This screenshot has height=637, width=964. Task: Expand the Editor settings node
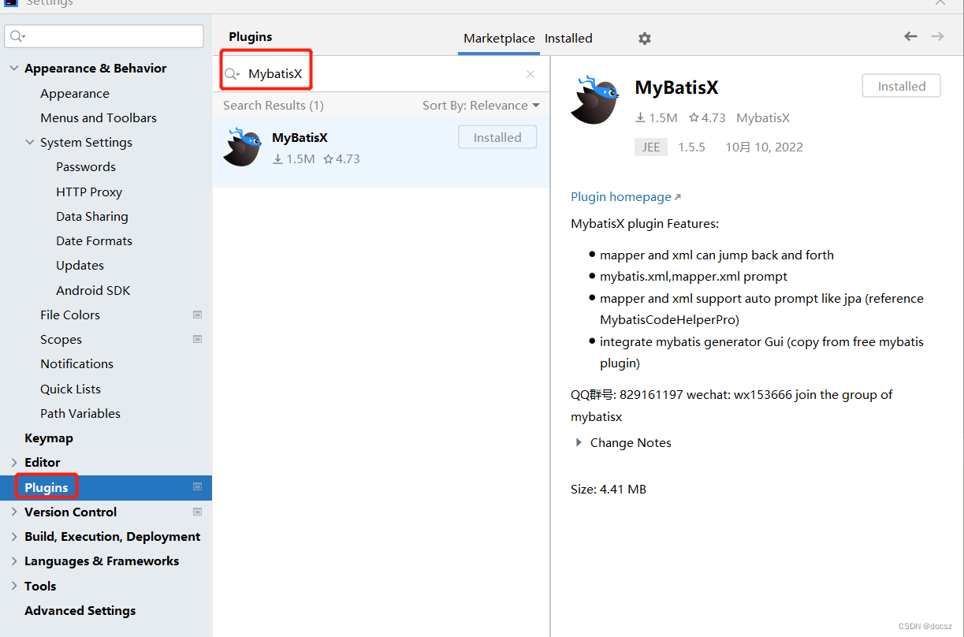click(x=14, y=463)
